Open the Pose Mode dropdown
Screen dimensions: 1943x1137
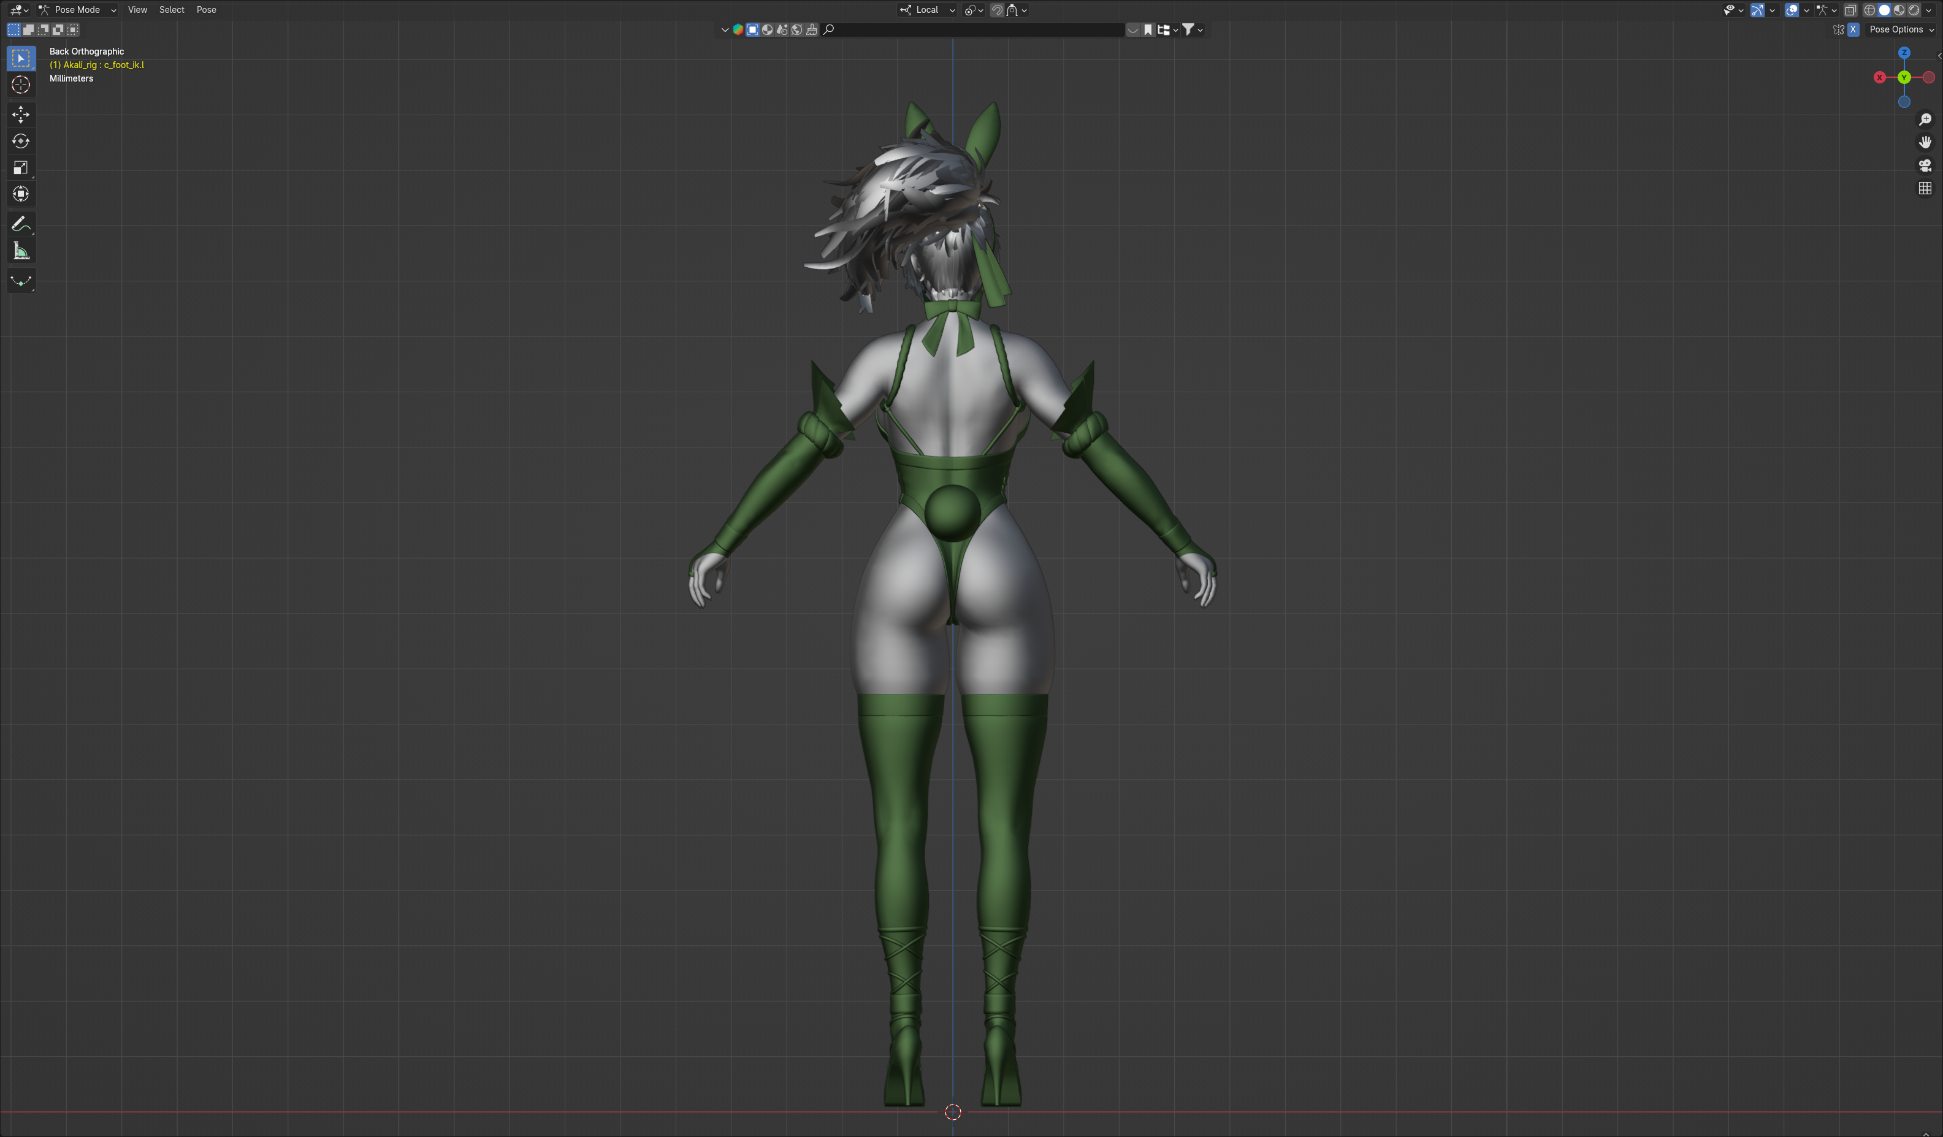point(78,10)
